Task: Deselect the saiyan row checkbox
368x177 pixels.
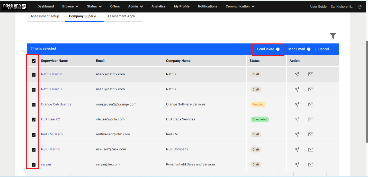Action: tap(33, 165)
